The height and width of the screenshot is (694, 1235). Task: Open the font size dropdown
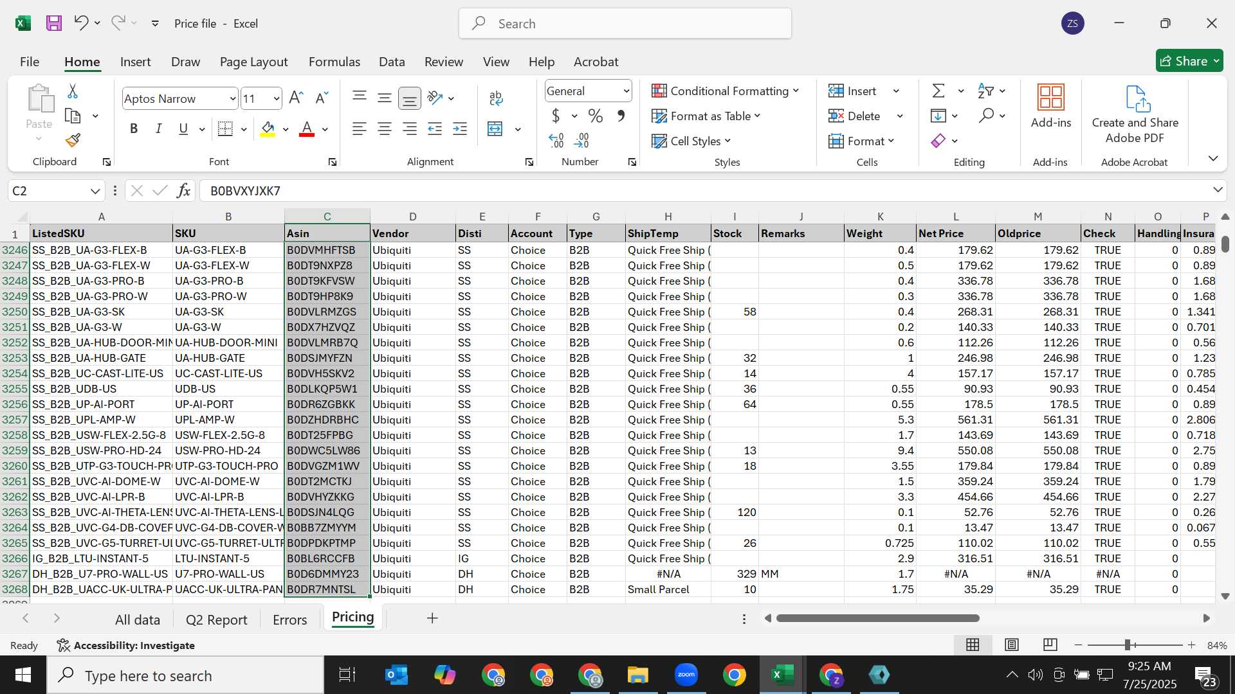coord(277,98)
